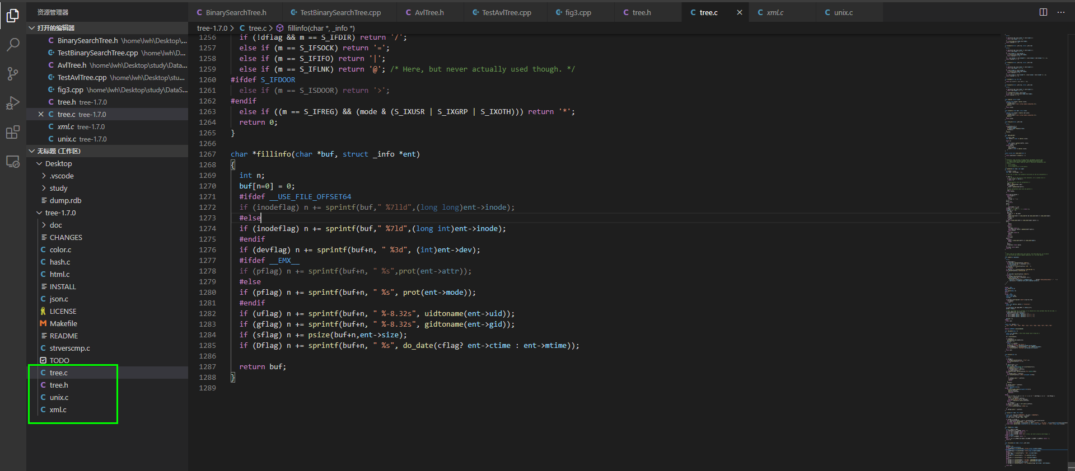
Task: Open color.c in the explorer
Action: click(107, 249)
